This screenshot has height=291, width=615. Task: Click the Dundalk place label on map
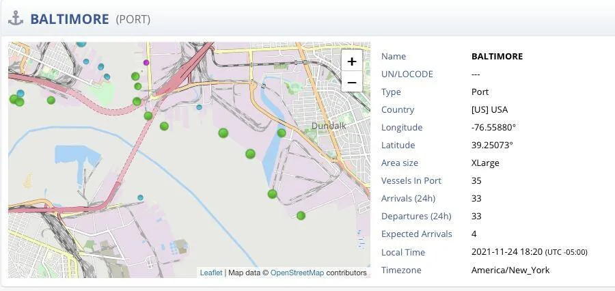click(329, 126)
